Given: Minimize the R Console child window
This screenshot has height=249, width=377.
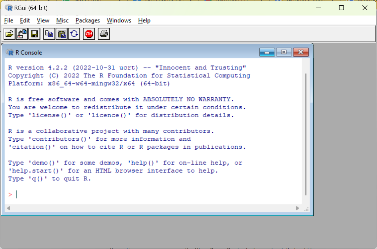Looking at the screenshot, I should click(267, 52).
